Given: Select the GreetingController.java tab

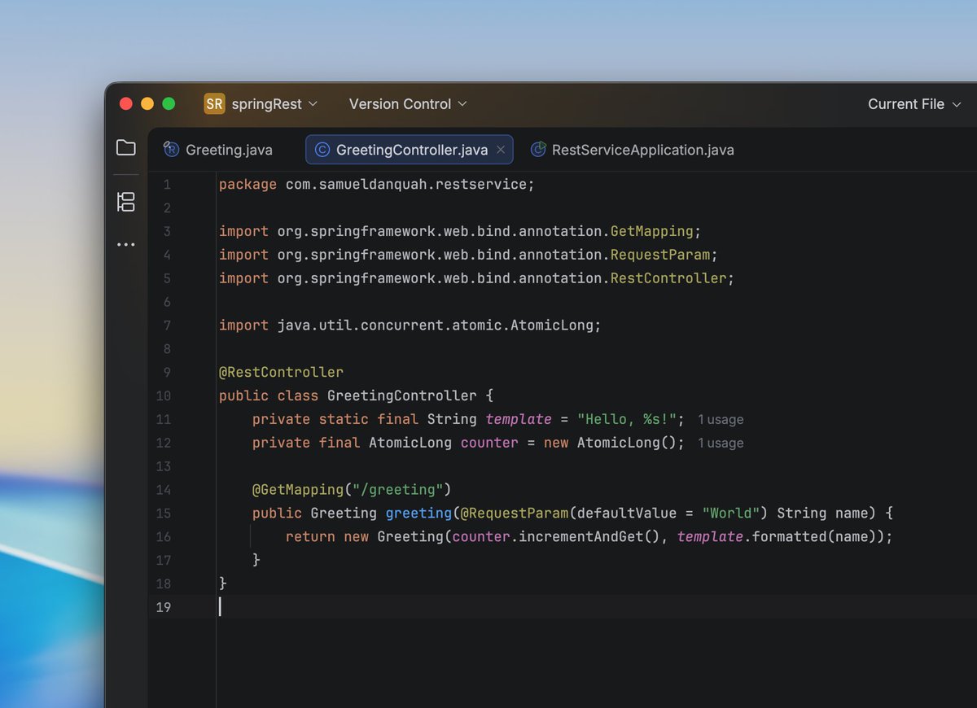Looking at the screenshot, I should [410, 150].
